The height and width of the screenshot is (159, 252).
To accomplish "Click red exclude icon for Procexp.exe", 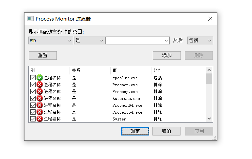I will [39, 91].
